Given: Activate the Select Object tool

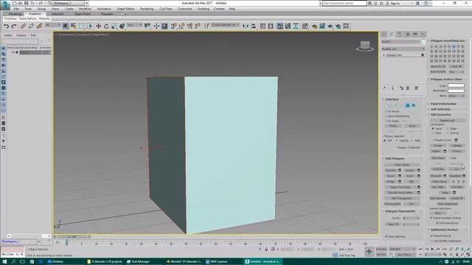Looking at the screenshot, I should (x=66, y=26).
